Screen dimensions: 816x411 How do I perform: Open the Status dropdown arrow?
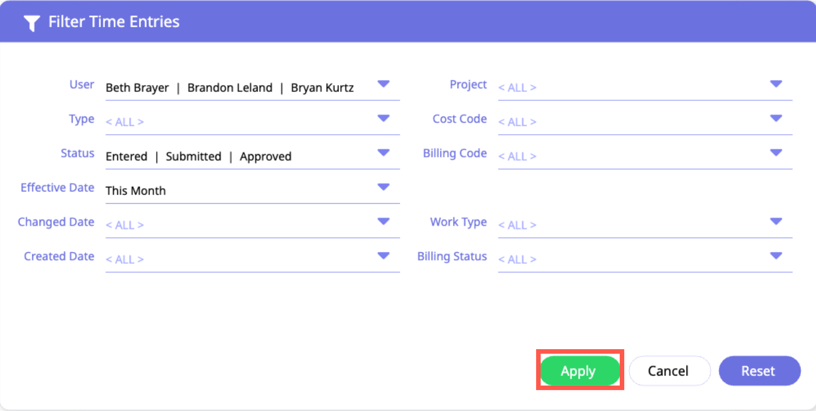pyautogui.click(x=383, y=153)
